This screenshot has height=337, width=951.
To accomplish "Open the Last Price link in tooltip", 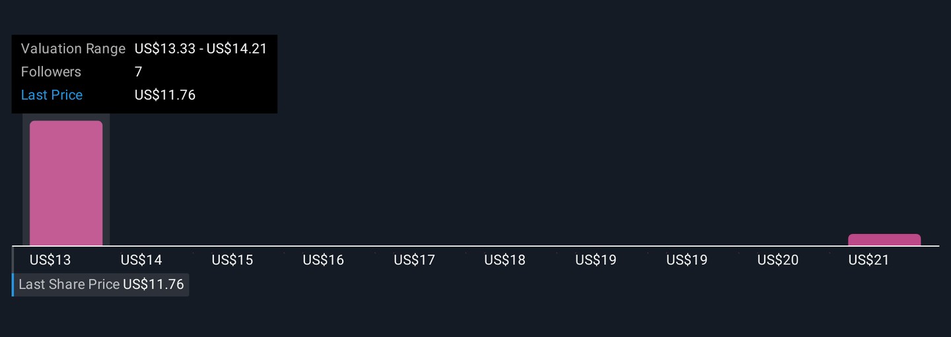I will [52, 95].
